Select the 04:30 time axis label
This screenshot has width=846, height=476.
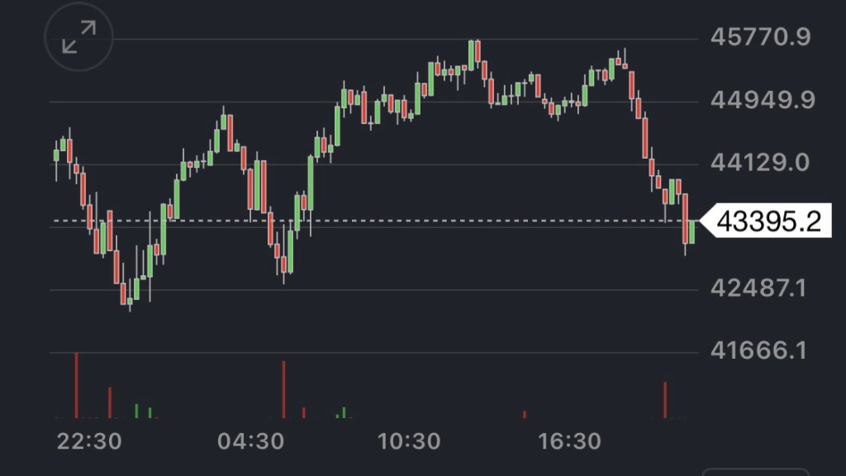coord(250,441)
